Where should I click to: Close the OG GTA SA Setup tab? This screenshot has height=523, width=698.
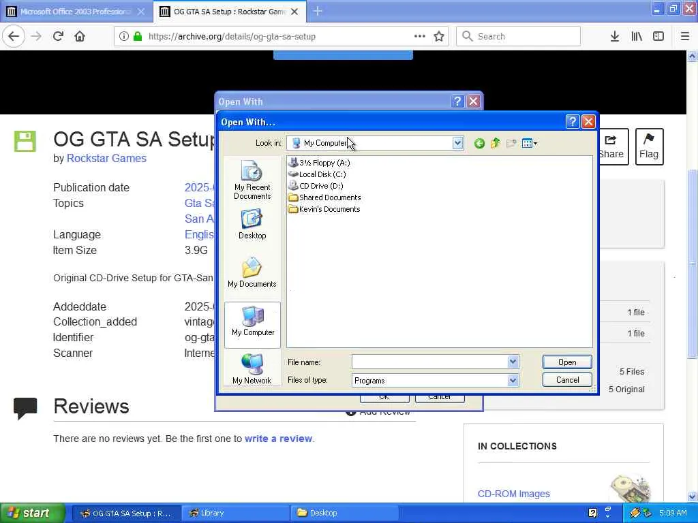pyautogui.click(x=294, y=12)
